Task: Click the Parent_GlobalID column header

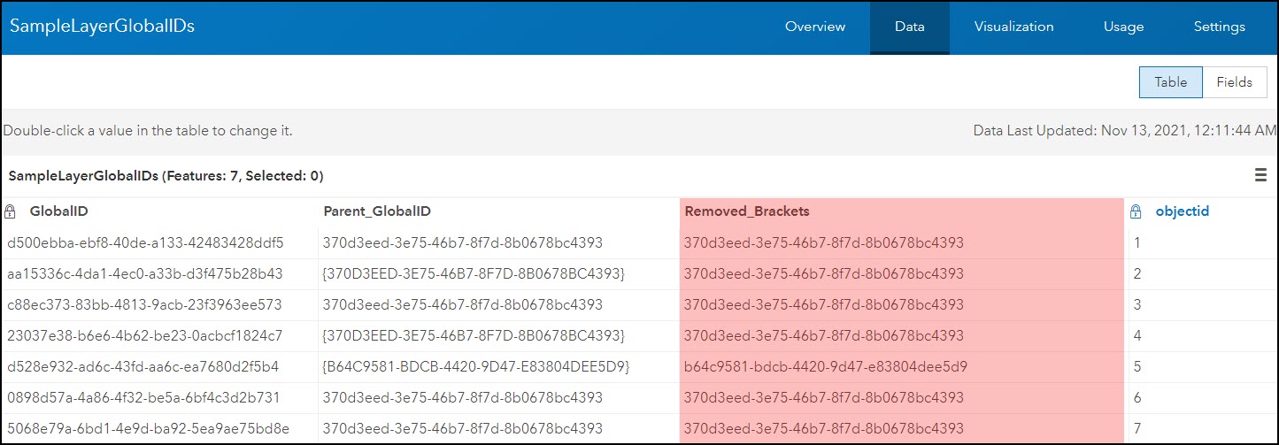Action: pos(377,211)
